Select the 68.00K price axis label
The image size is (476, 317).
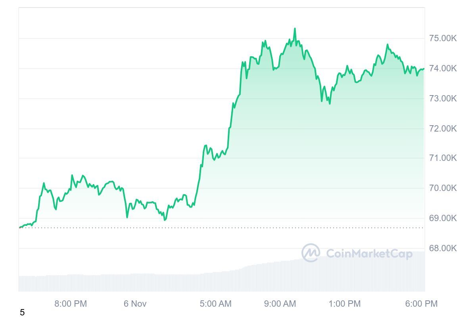tap(443, 248)
